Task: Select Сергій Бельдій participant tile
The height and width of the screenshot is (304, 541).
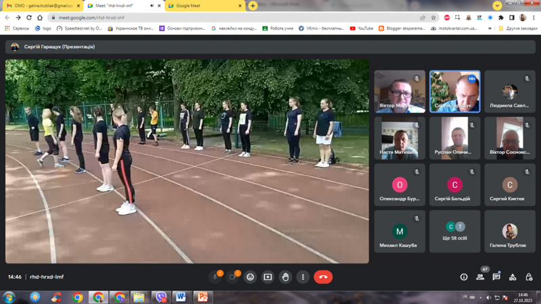Action: 454,184
